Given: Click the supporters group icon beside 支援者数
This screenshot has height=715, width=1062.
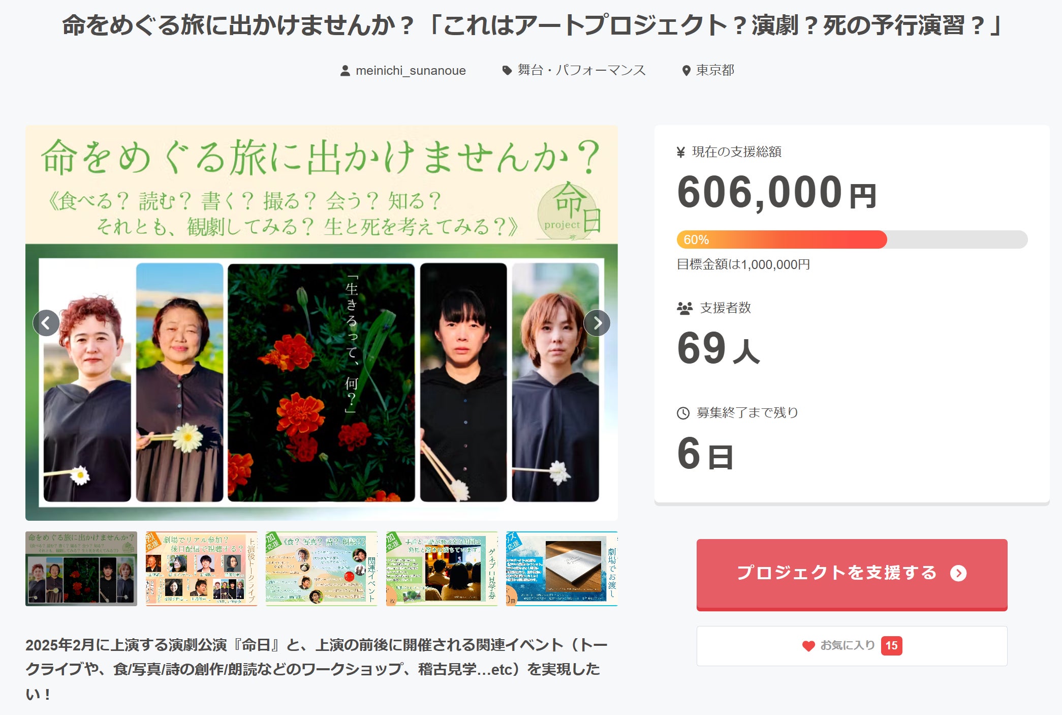Looking at the screenshot, I should (684, 308).
